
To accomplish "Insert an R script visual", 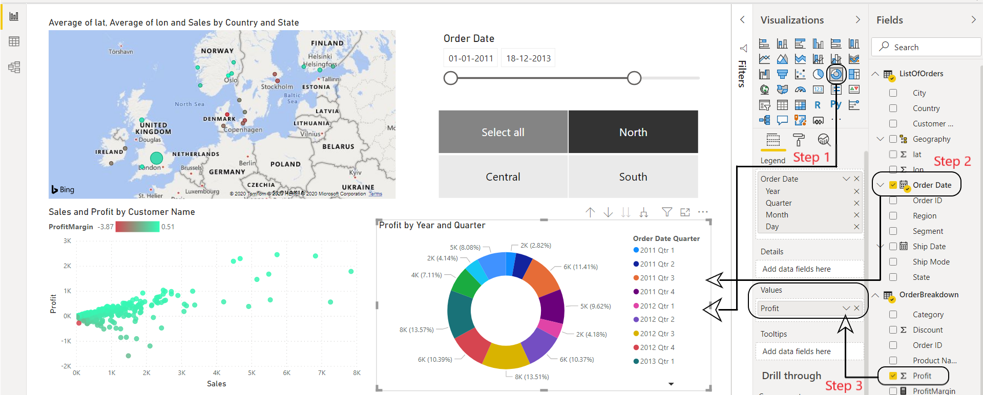I will coord(818,105).
